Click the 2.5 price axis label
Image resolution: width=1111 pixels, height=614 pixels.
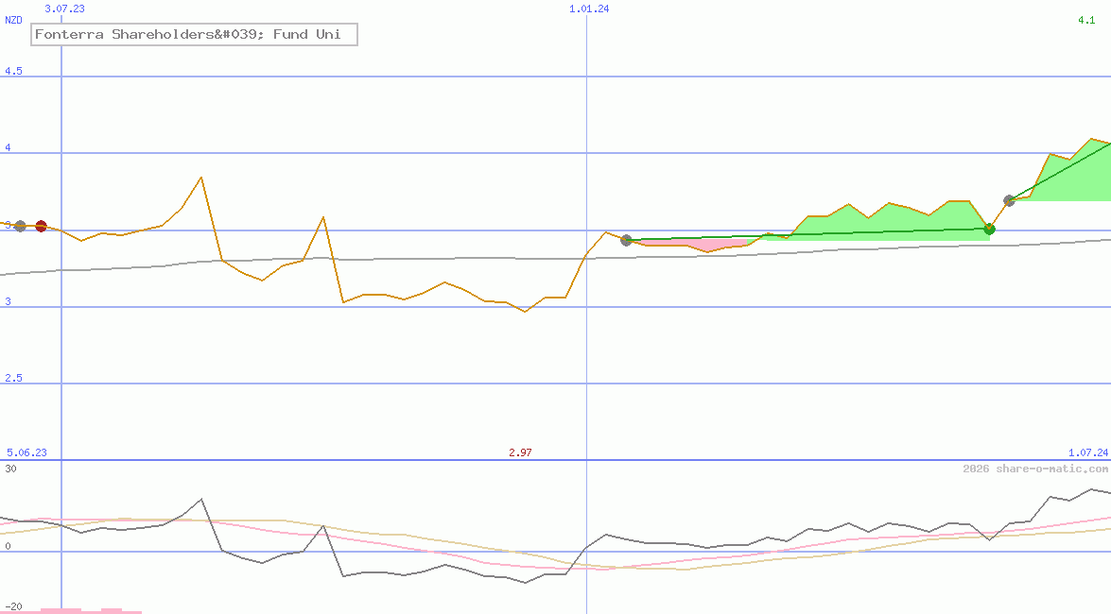(x=13, y=378)
